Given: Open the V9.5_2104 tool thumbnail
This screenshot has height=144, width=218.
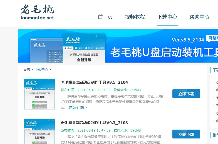Looking at the screenshot, I should tap(39, 94).
